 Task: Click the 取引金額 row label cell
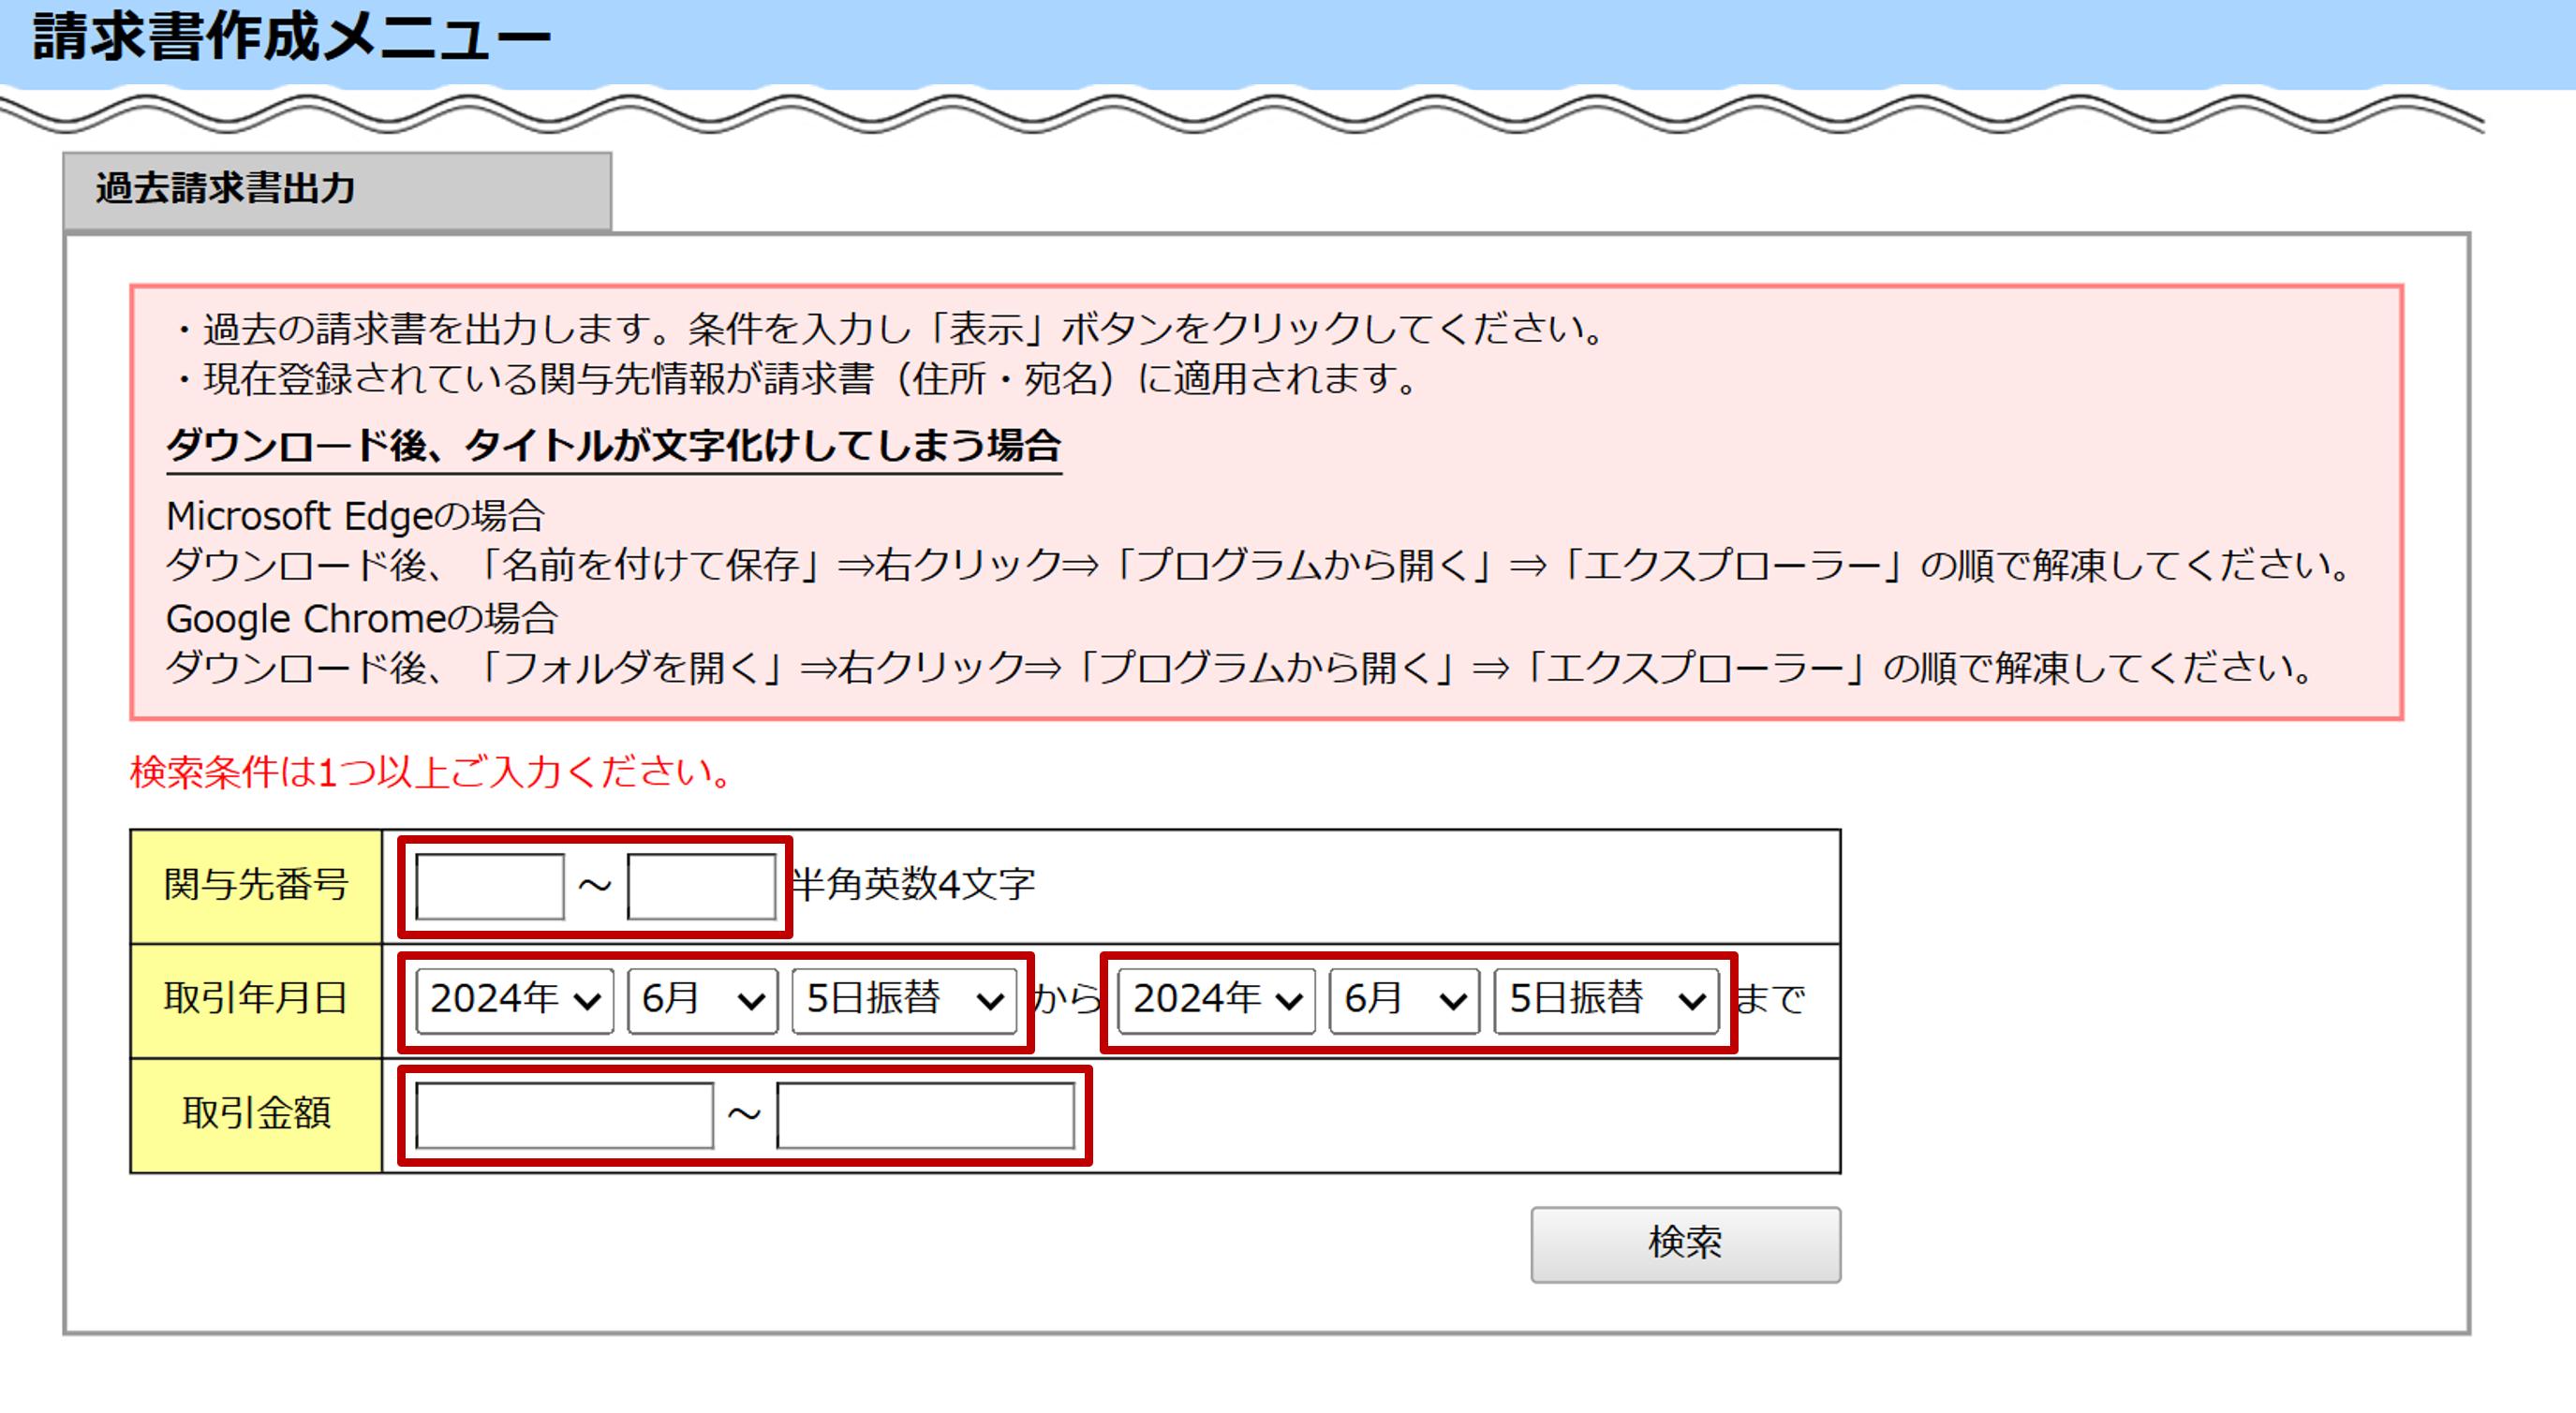click(256, 1114)
